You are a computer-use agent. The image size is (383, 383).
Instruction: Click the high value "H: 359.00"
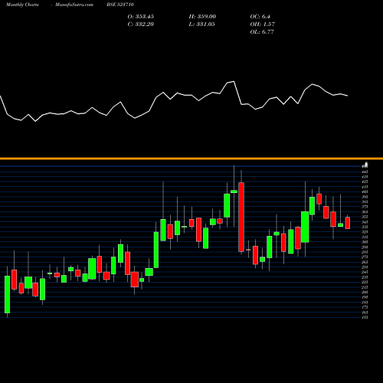point(202,17)
